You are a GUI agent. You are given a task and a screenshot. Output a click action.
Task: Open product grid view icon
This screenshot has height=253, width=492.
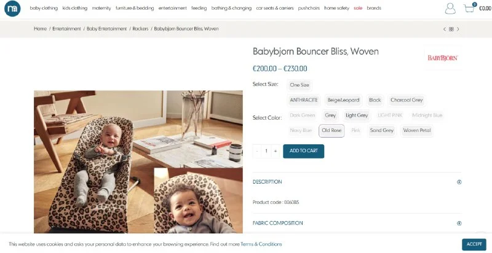(451, 29)
